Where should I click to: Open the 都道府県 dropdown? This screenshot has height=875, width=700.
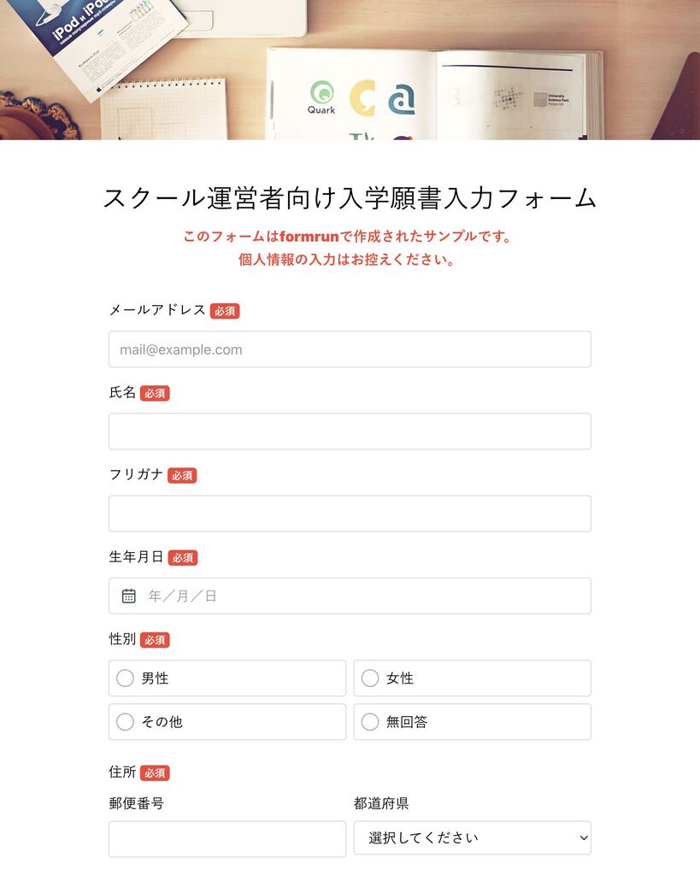click(473, 837)
